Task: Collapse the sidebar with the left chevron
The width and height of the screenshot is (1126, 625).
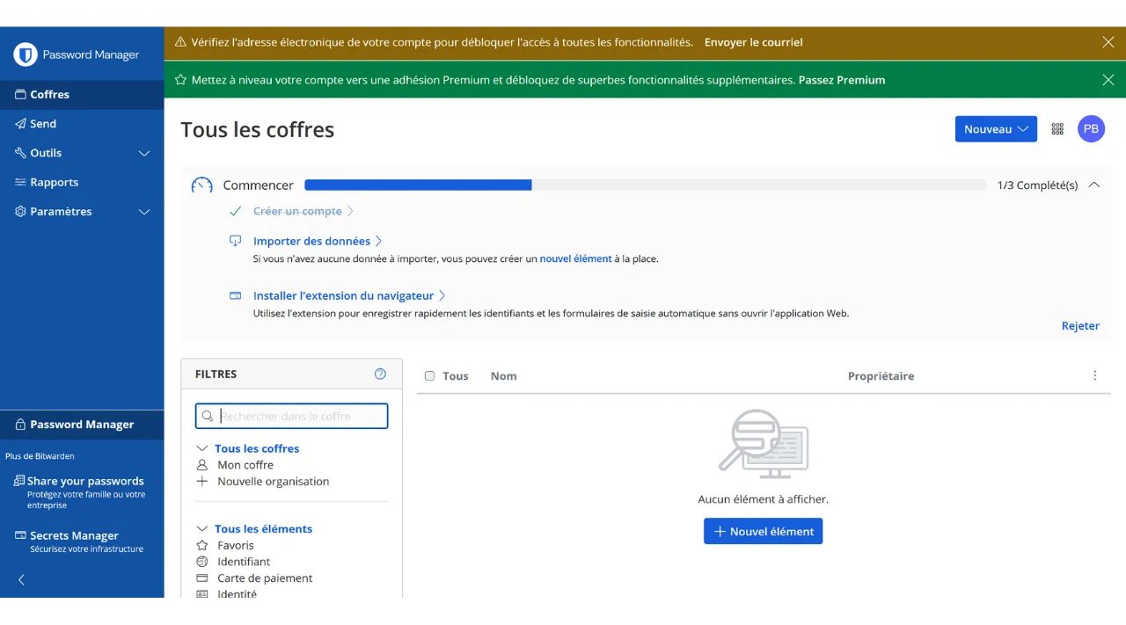Action: coord(22,579)
